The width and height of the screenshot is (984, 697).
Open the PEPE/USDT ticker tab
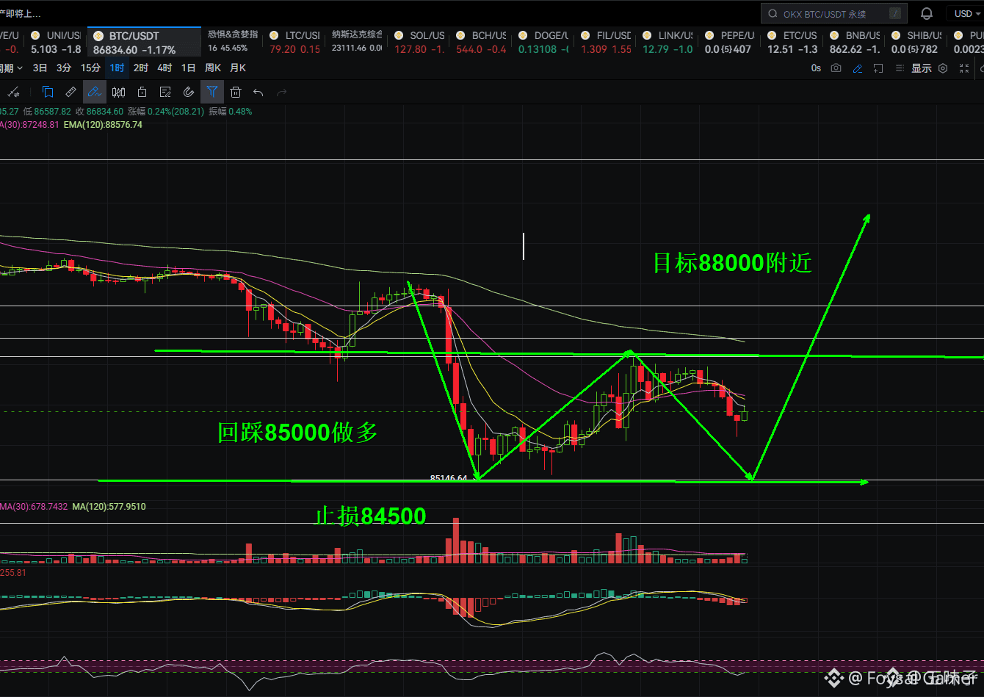click(728, 42)
